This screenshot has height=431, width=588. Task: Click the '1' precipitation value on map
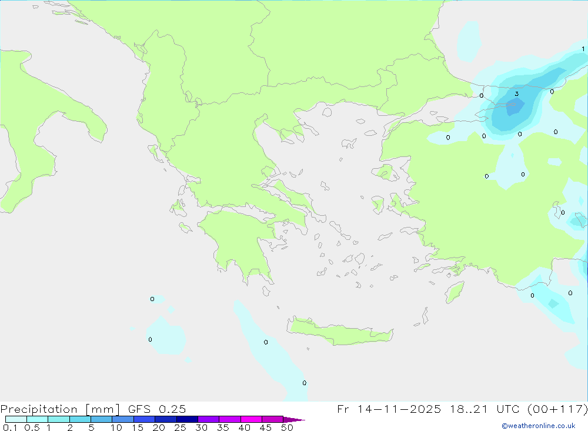pyautogui.click(x=583, y=49)
